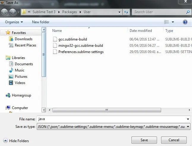Click the Homegroup icon
Viewport: 192px width, 146px height.
click(x=8, y=95)
